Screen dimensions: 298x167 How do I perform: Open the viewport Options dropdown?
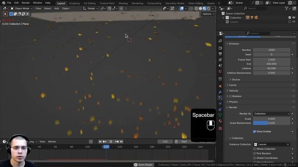[208, 14]
